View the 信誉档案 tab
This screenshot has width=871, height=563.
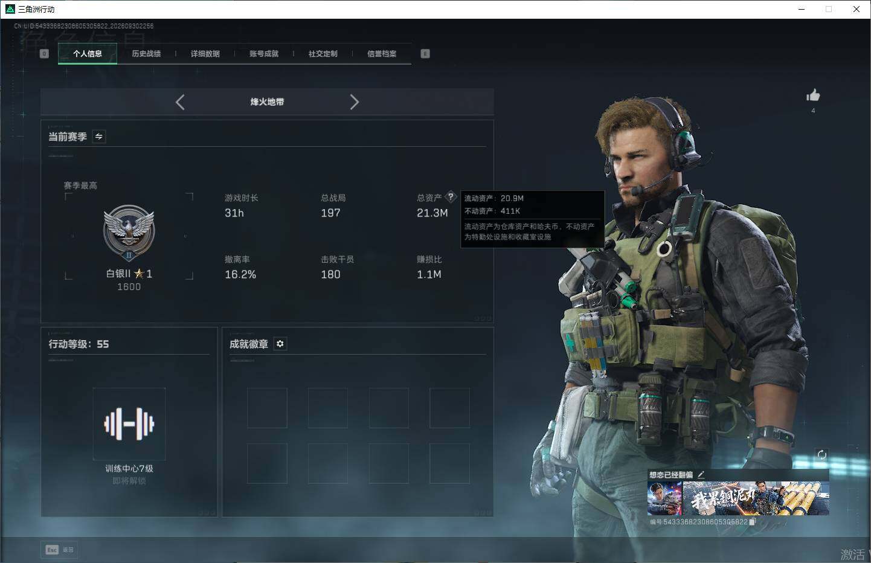[382, 54]
